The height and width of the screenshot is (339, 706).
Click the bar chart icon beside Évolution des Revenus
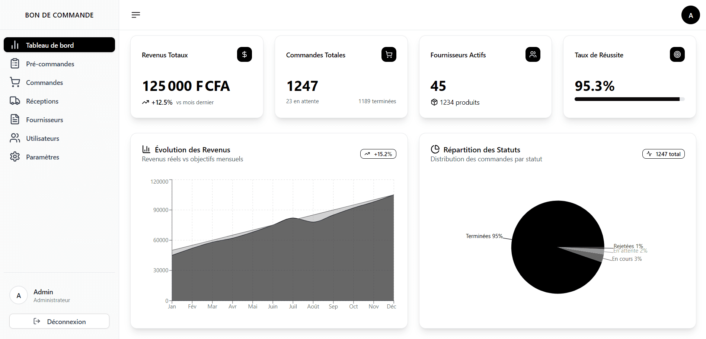(146, 149)
